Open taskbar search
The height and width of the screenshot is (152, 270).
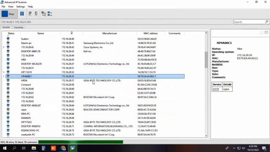[x=14, y=148]
